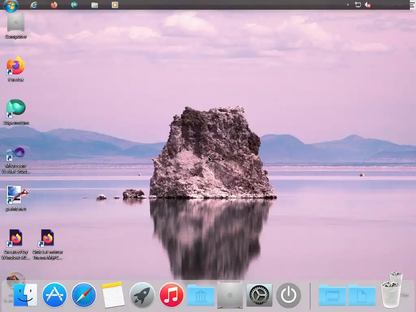Click the three-line button at taskbar end
Image resolution: width=416 pixels, height=312 pixels.
[x=412, y=5]
